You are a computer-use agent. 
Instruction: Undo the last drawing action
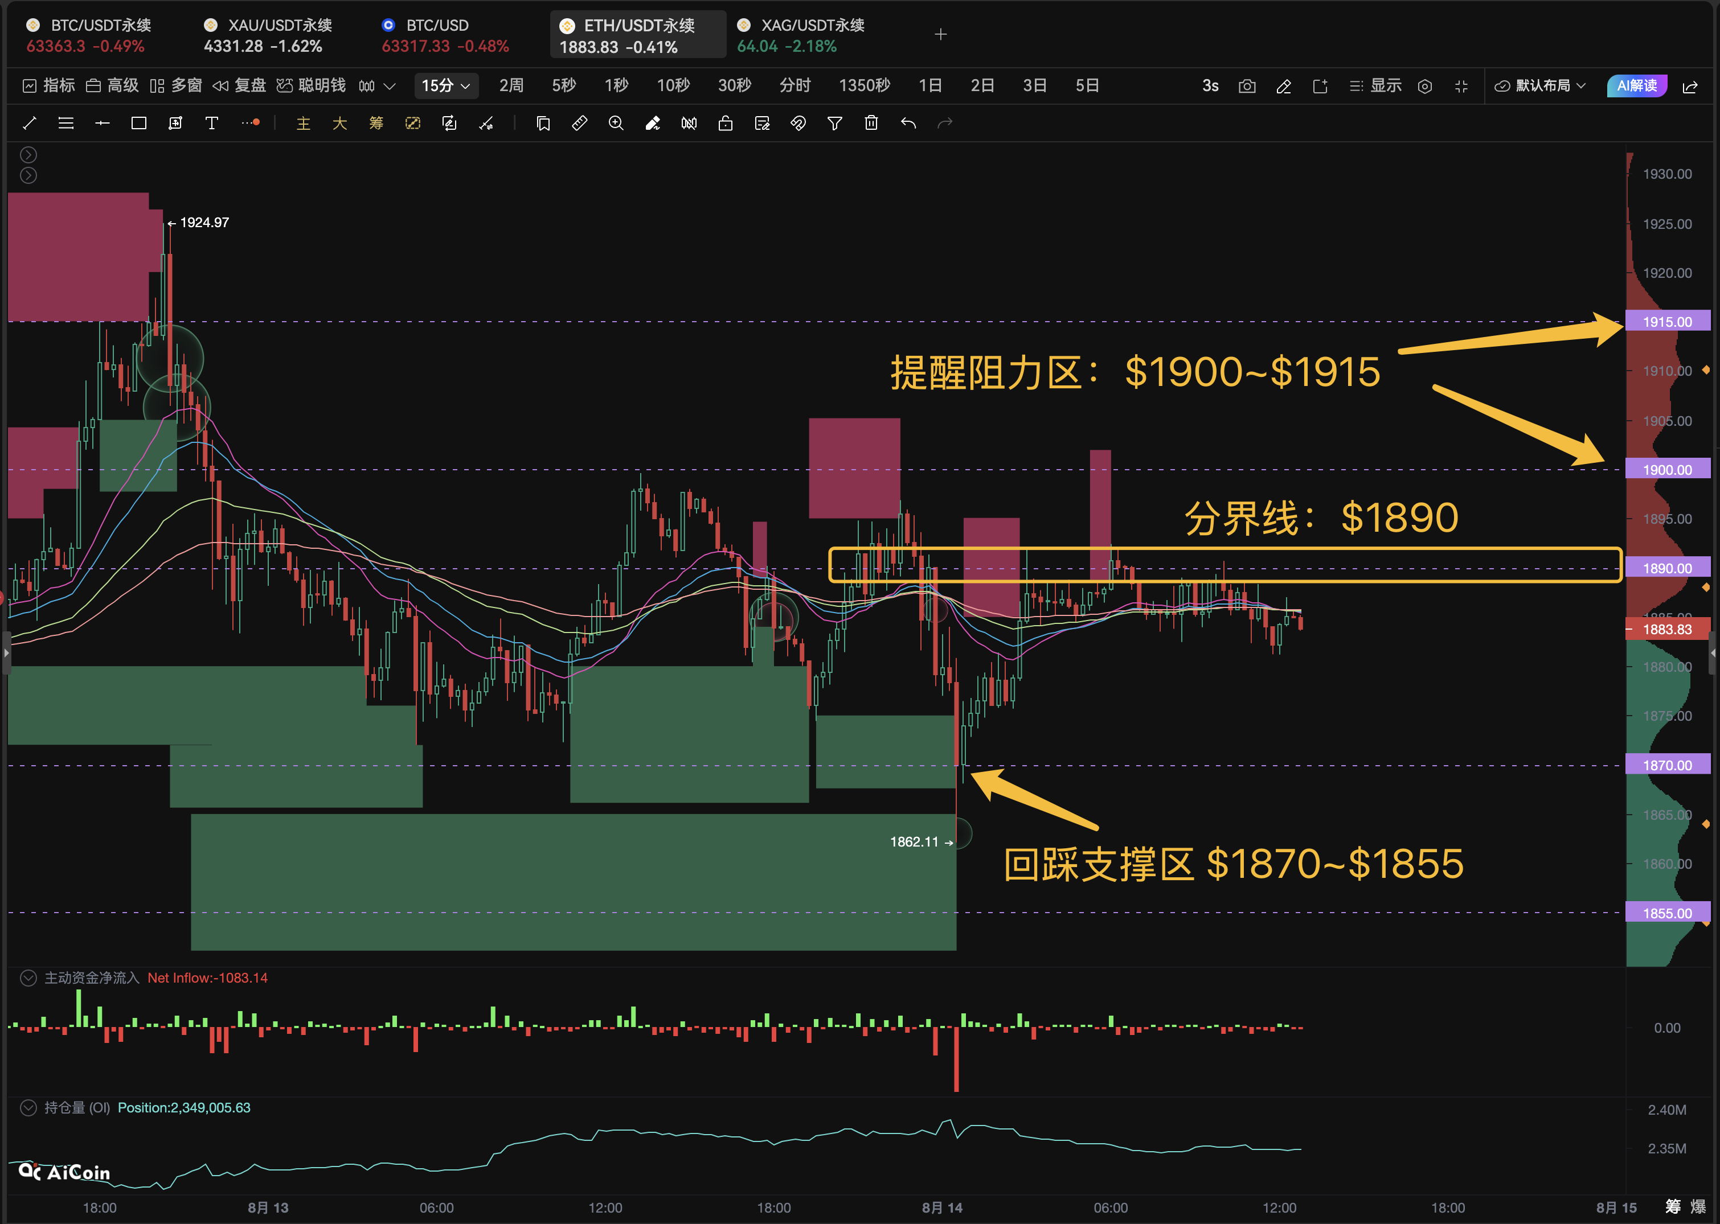point(908,123)
